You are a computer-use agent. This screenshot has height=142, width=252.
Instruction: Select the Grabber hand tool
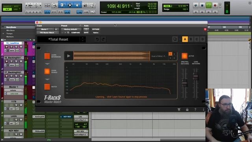click(x=77, y=5)
